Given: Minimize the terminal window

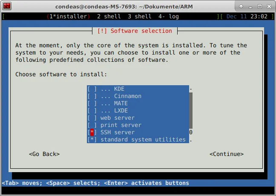Looking at the screenshot, I should pyautogui.click(x=250, y=7).
